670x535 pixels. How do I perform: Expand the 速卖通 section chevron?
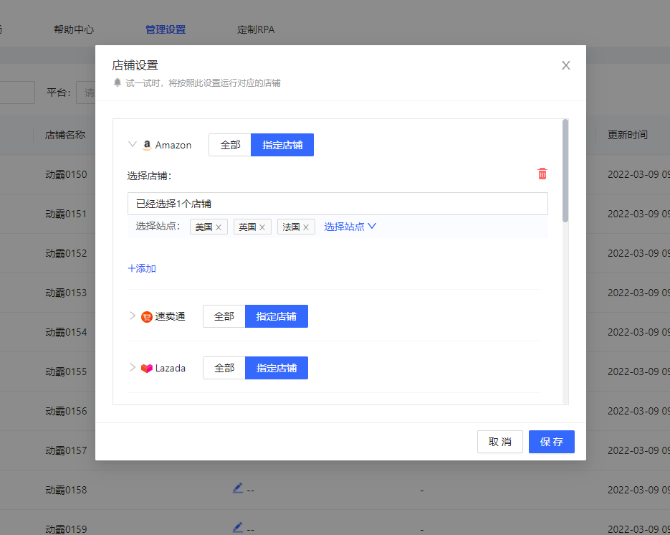(x=133, y=316)
